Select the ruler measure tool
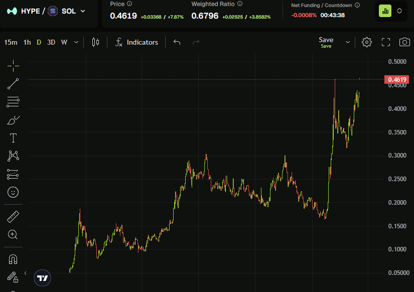This screenshot has height=292, width=414. point(13,217)
